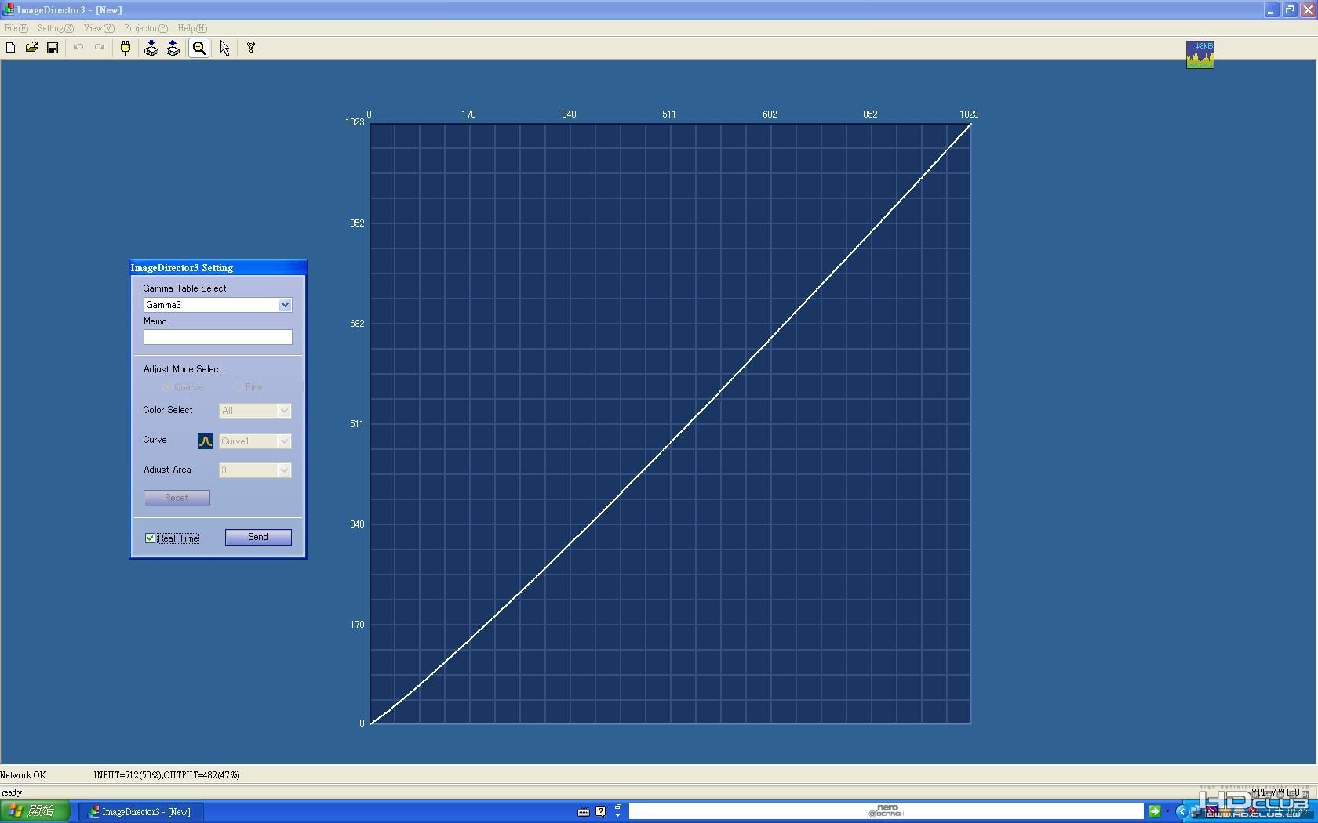
Task: Toggle the Real Time checkbox
Action: pos(150,538)
